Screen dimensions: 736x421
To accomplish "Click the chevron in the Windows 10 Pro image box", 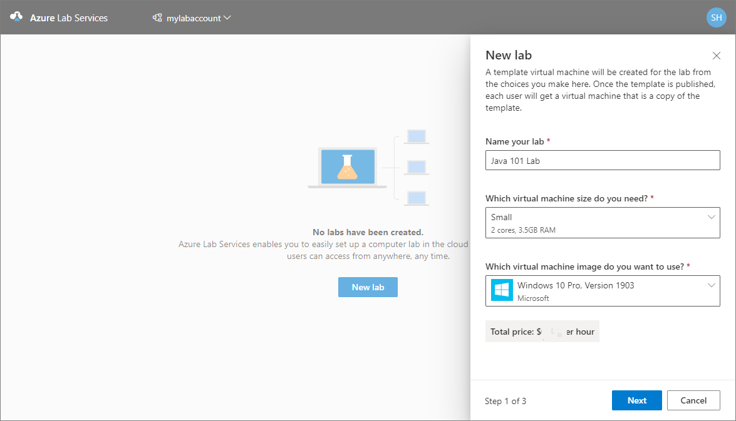I will pyautogui.click(x=711, y=285).
